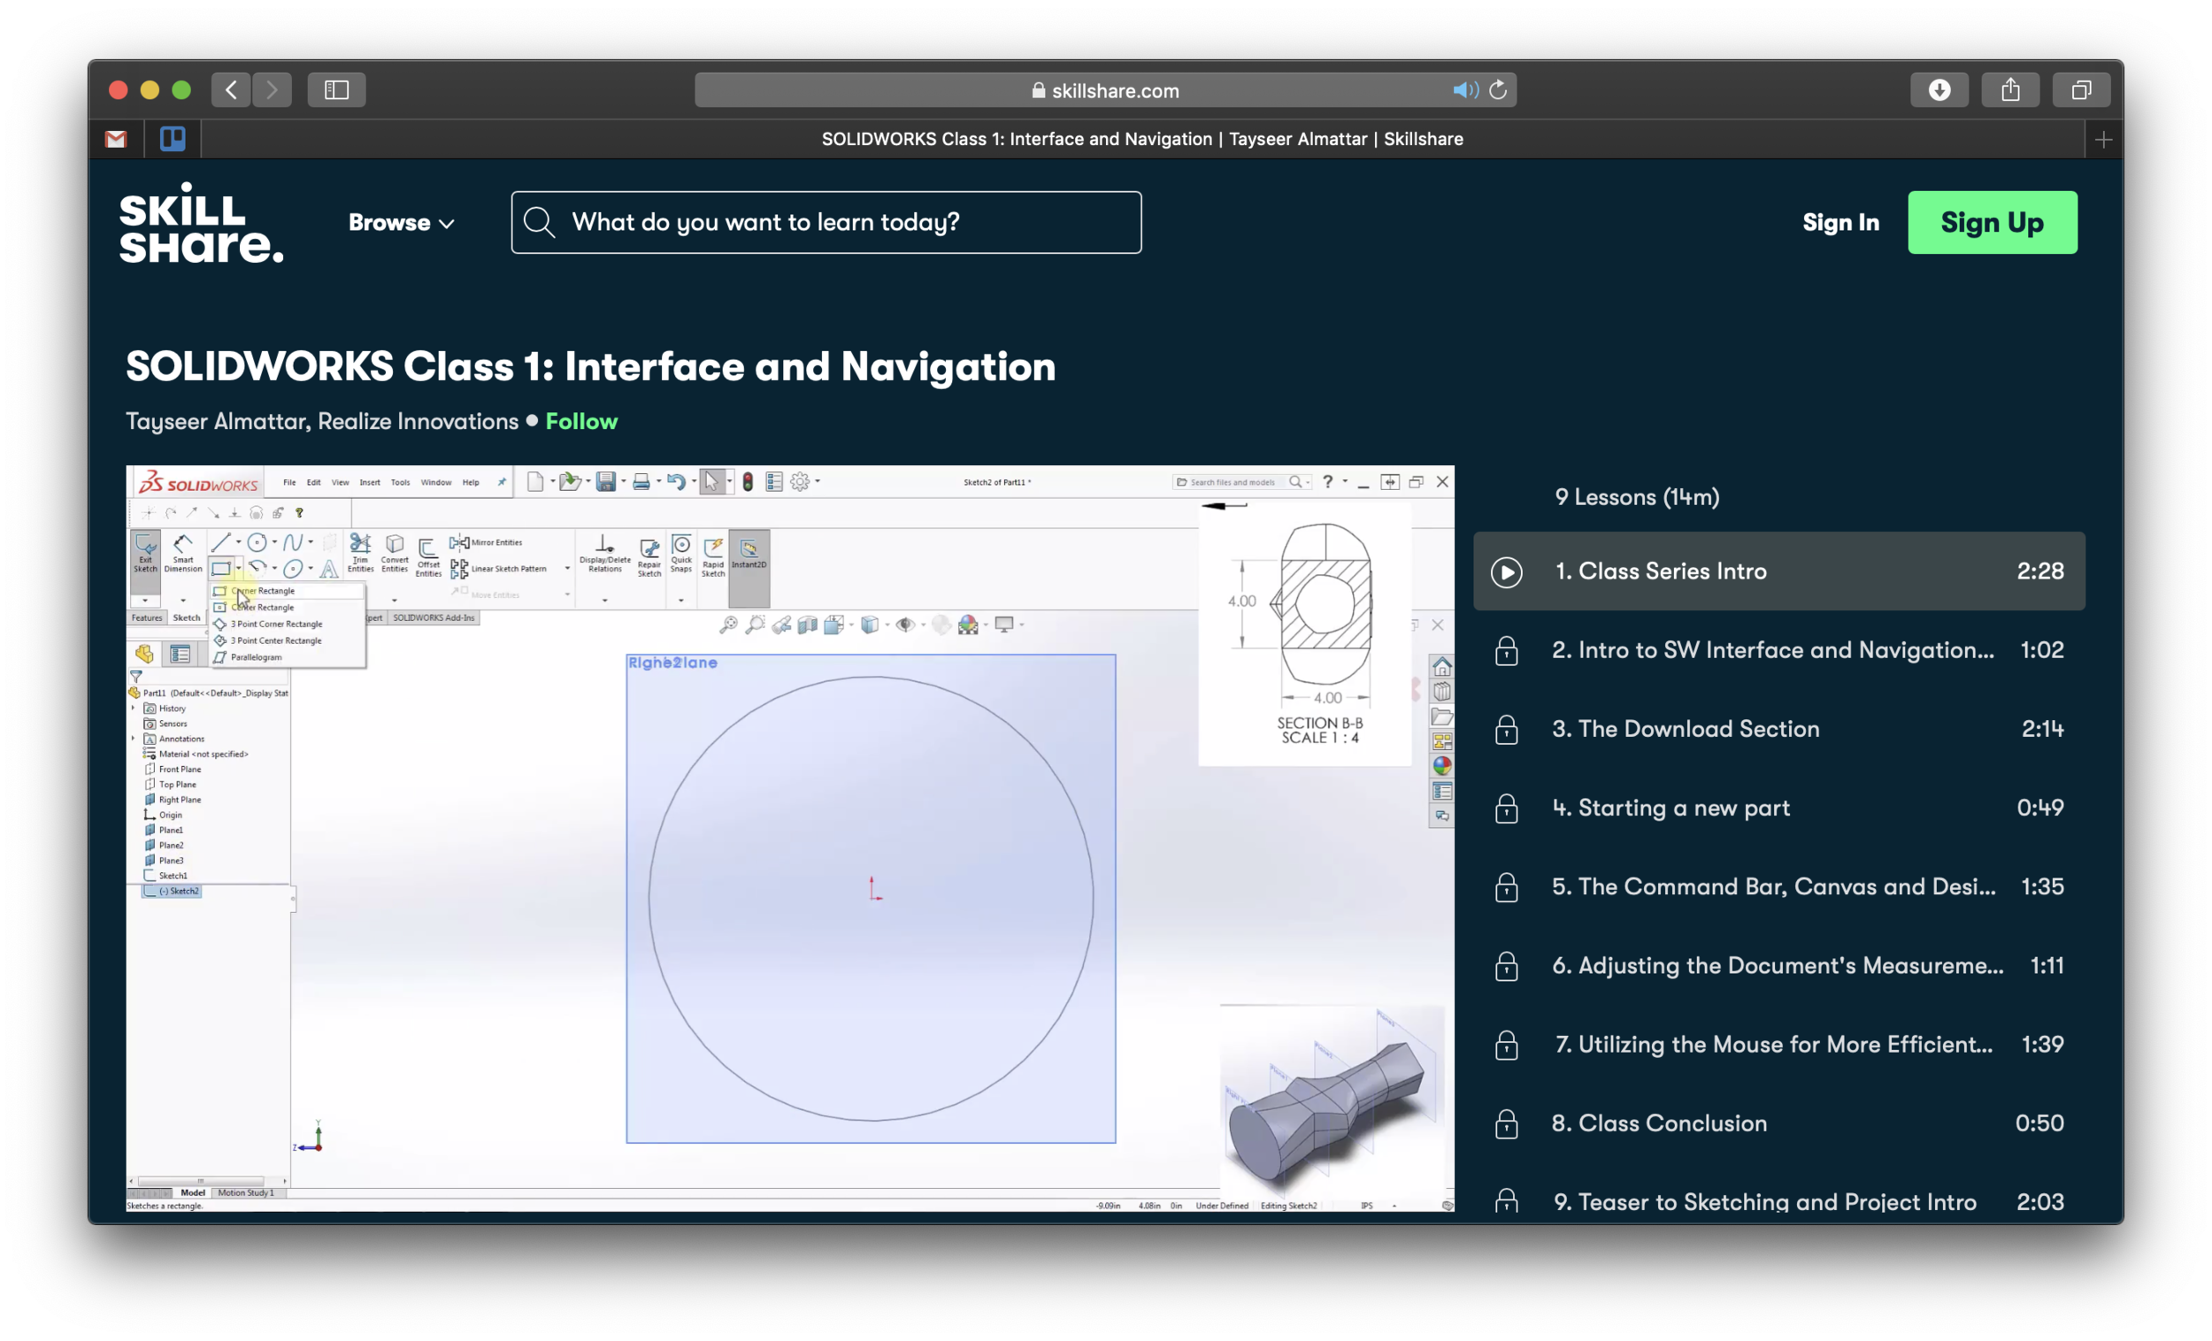This screenshot has height=1341, width=2212.
Task: Open the pinned Trello tab
Action: tap(173, 139)
